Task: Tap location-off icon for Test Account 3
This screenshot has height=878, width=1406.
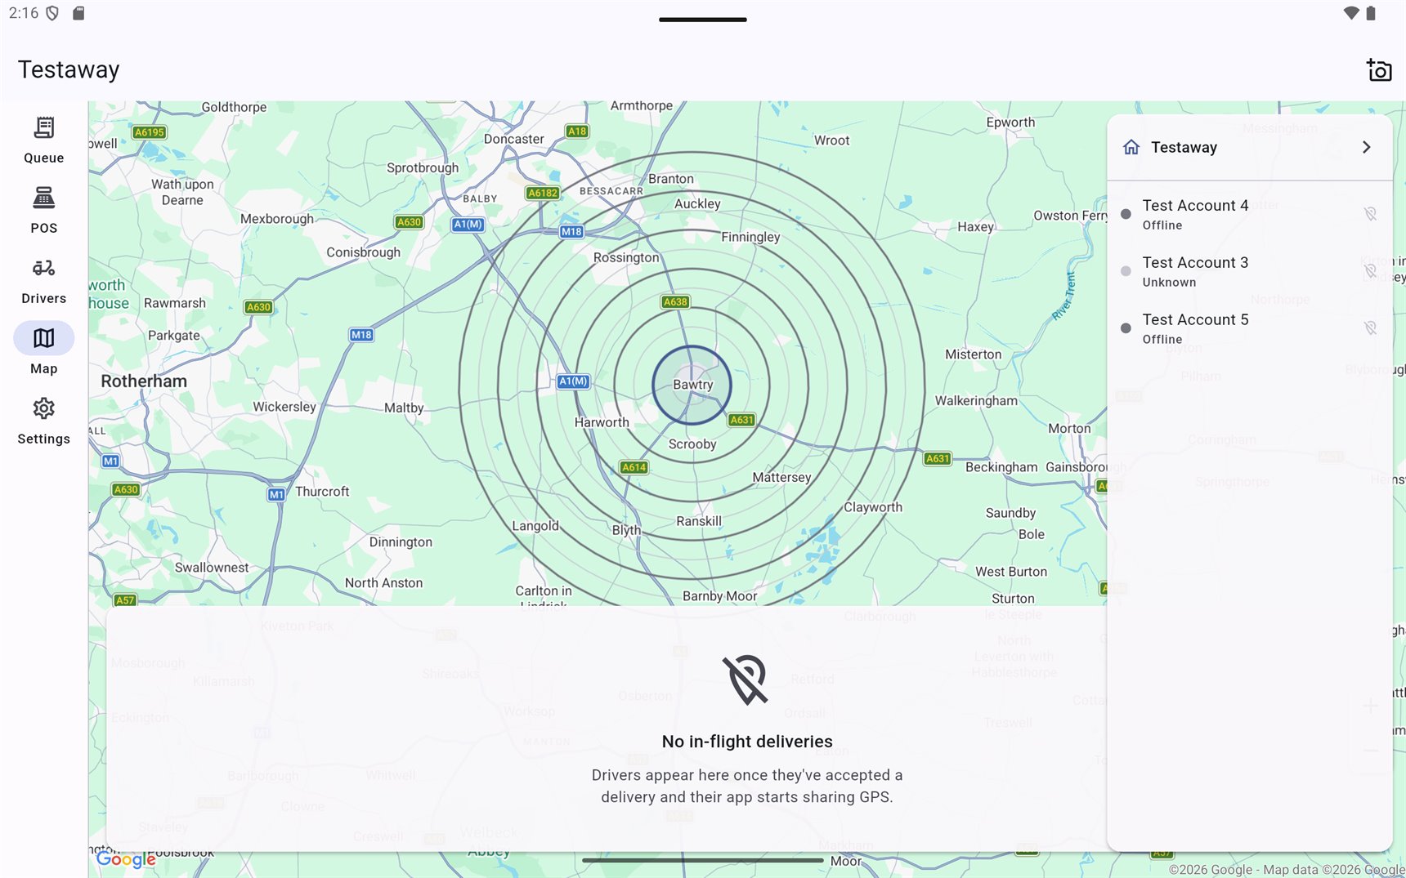Action: click(x=1371, y=271)
